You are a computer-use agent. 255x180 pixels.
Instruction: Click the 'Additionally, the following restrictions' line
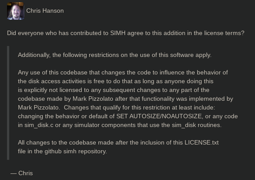pos(115,55)
